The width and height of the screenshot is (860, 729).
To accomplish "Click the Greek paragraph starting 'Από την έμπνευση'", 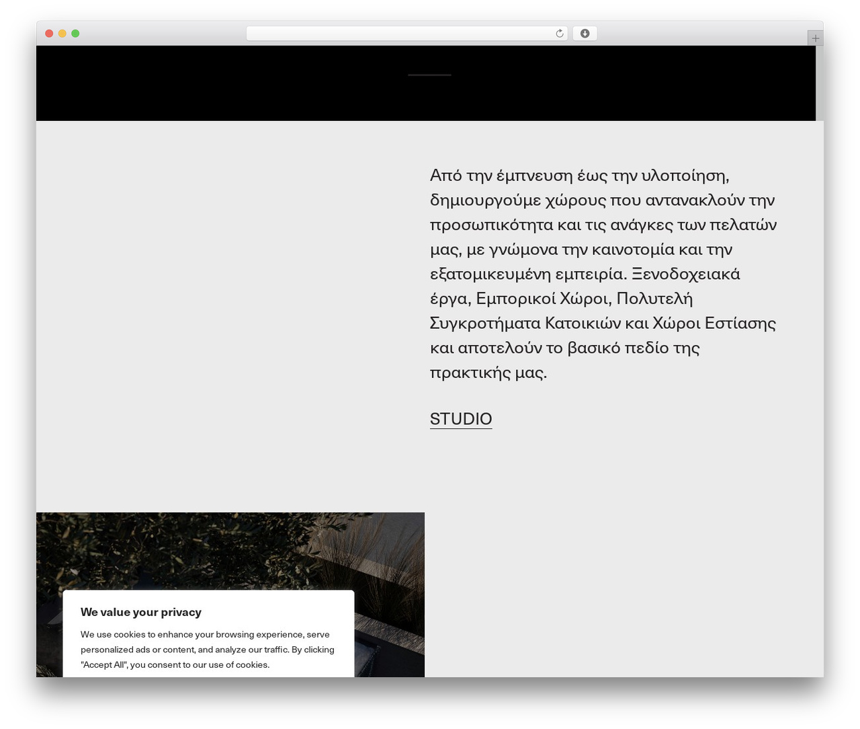I will 603,274.
